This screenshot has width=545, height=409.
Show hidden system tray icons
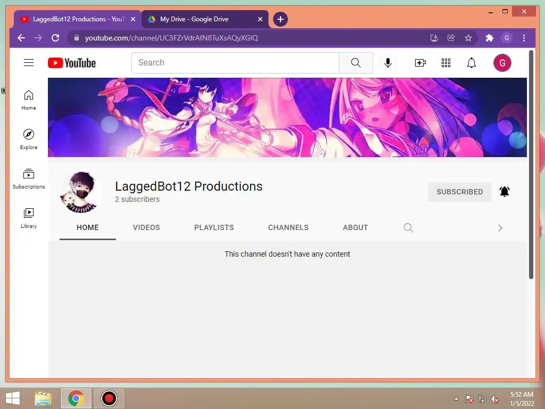pyautogui.click(x=456, y=399)
